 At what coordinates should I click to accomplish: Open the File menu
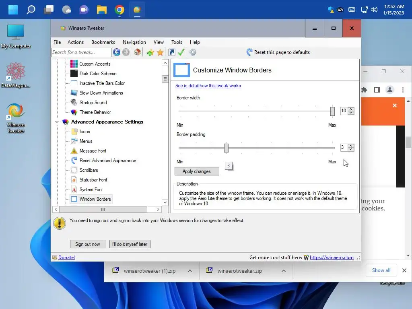57,42
